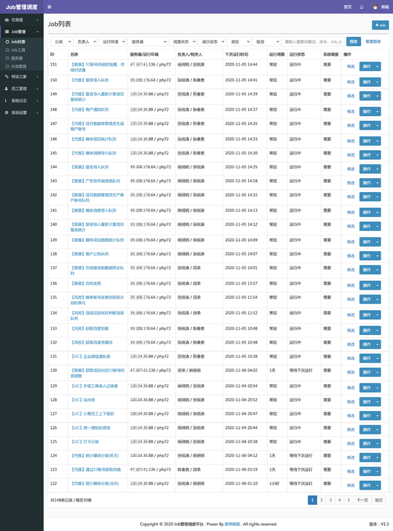Select the circle icon beside Job工具

pyautogui.click(x=7, y=50)
